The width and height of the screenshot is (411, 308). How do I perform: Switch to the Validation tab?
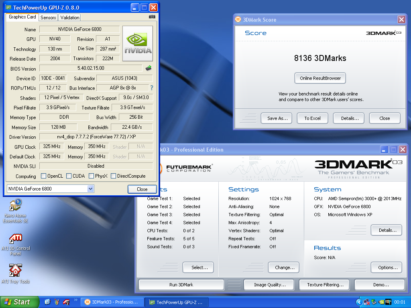click(70, 18)
